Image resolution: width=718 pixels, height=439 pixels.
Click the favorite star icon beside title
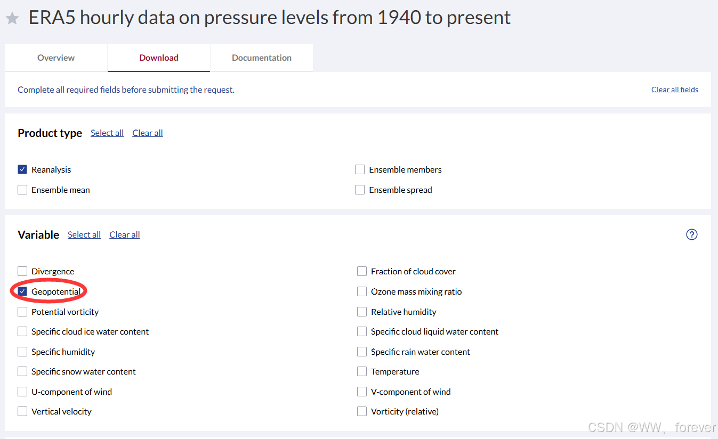12,19
